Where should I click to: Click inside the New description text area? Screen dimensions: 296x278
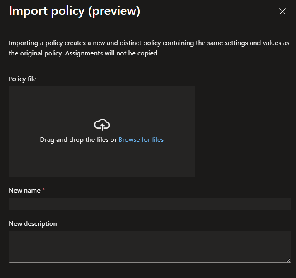[149, 247]
